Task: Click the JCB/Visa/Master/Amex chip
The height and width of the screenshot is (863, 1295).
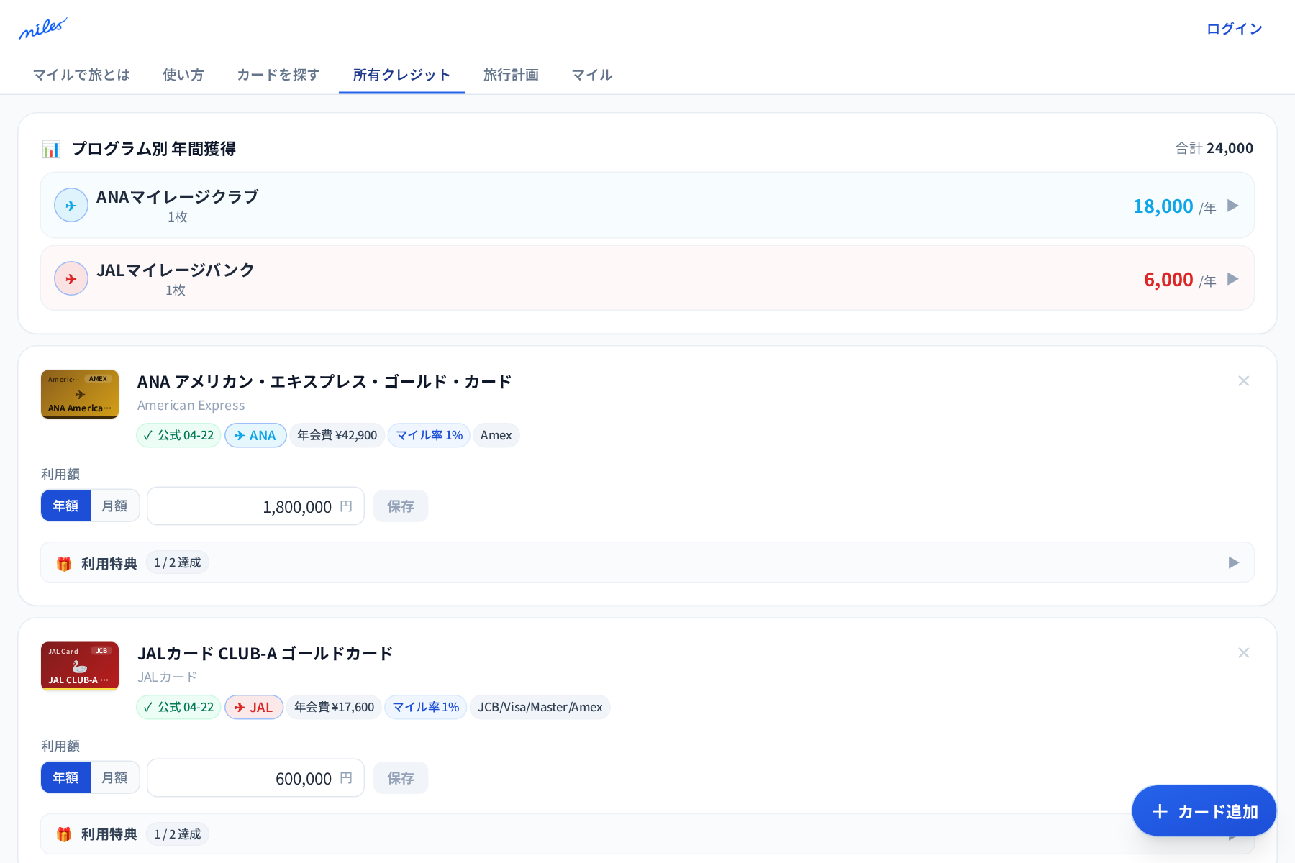Action: pyautogui.click(x=540, y=707)
